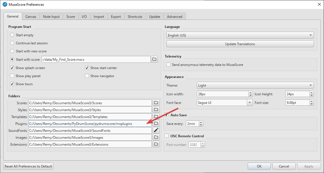Viewport: 324px width, 173px height.
Task: Increase the Icon height value
Action: tap(312, 93)
